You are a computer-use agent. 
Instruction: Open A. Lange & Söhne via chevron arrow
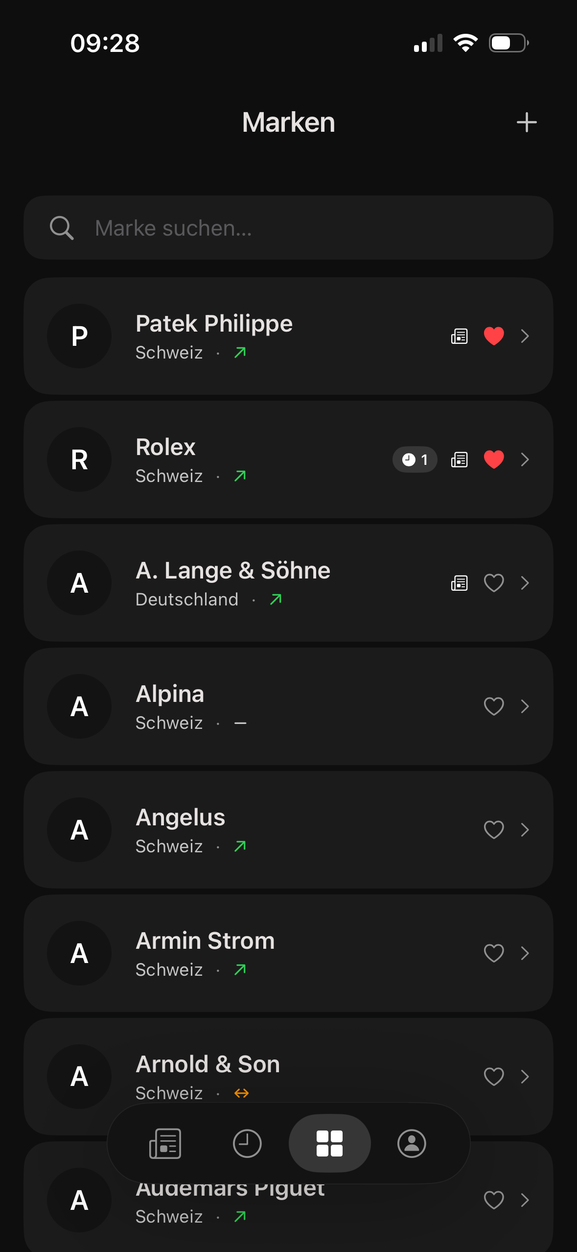tap(525, 583)
